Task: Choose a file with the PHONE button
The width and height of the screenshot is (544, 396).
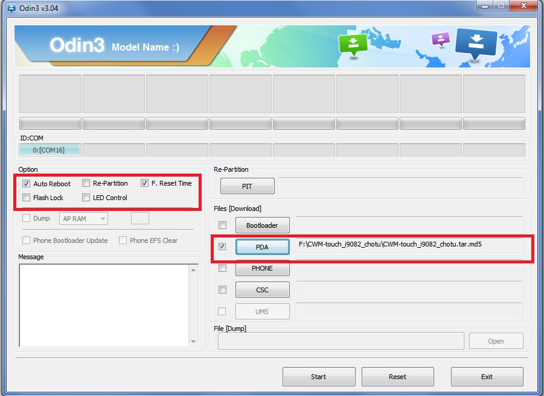Action: pos(262,268)
